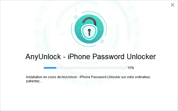The height and width of the screenshot is (111, 178).
Task: Click the open shackle of the padlock
Action: coord(89,22)
